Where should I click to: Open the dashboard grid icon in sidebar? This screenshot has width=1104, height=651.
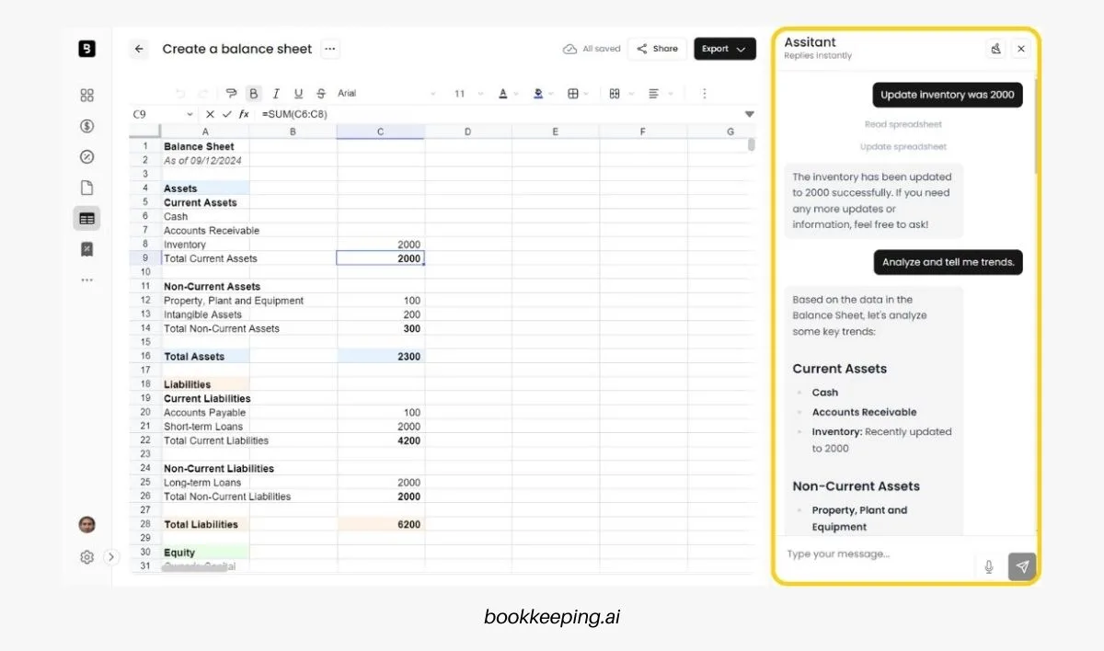coord(86,96)
